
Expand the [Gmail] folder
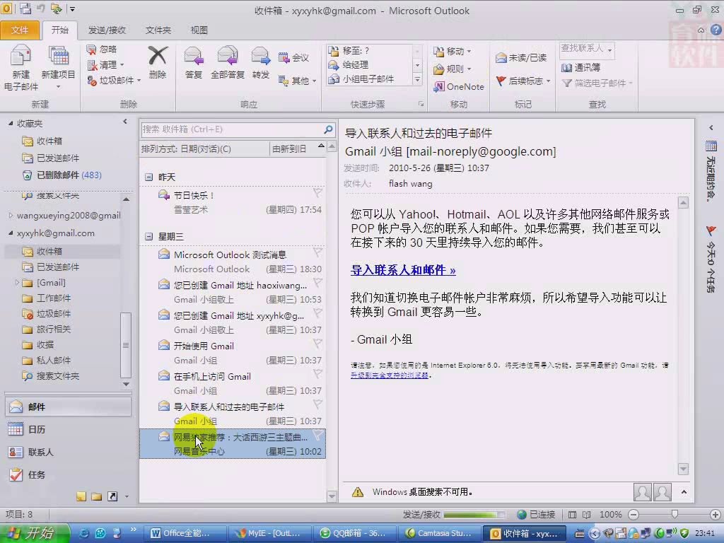(17, 282)
